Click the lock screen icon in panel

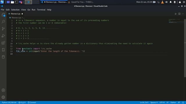click(x=180, y=2)
